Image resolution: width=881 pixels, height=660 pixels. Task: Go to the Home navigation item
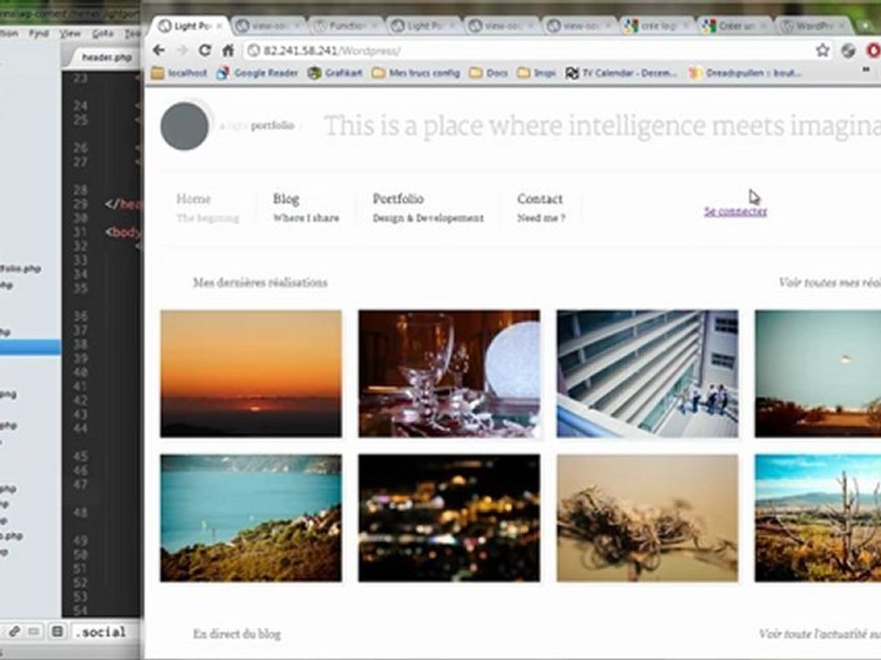(x=207, y=208)
